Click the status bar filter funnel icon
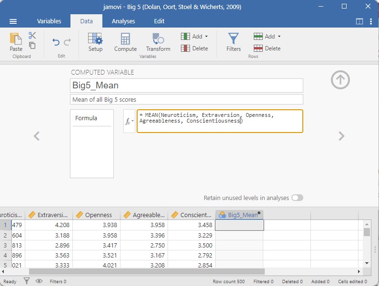379x286 pixels. (27, 281)
